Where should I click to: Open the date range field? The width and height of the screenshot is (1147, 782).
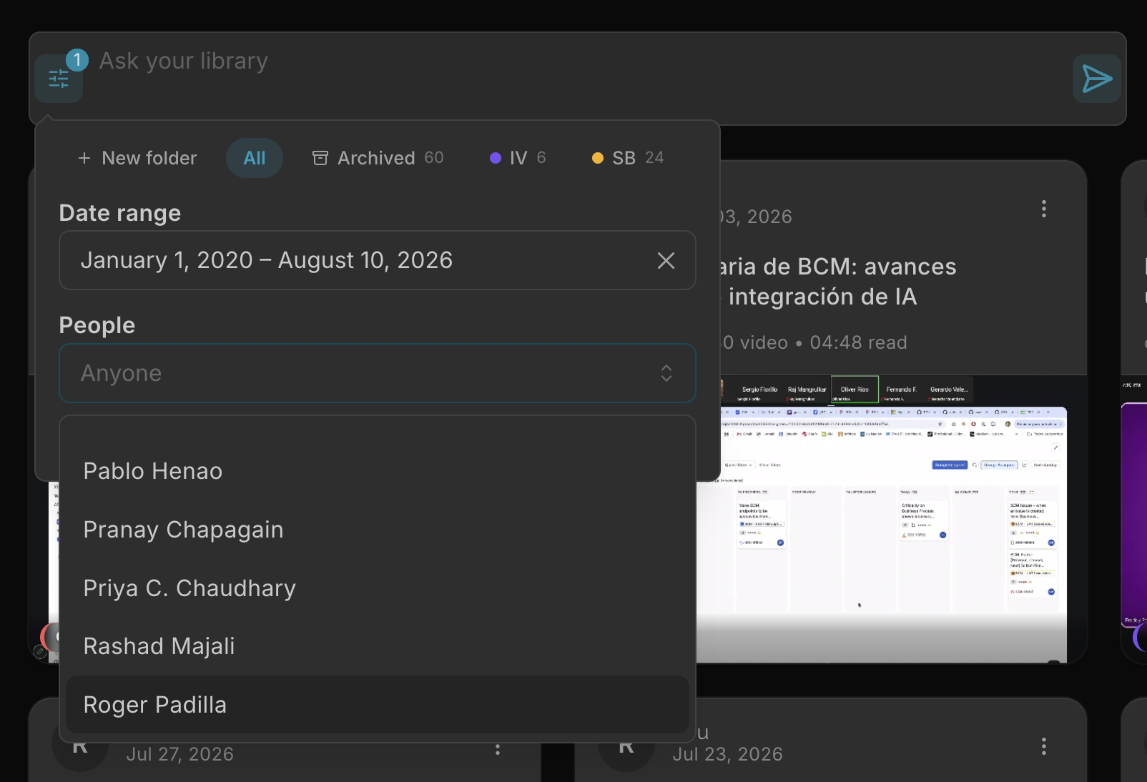pos(378,260)
